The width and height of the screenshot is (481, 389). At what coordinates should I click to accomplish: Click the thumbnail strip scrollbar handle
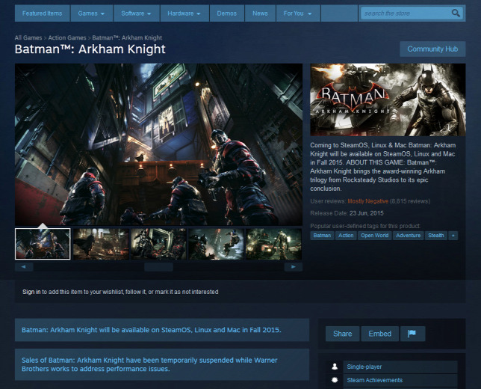tap(158, 267)
